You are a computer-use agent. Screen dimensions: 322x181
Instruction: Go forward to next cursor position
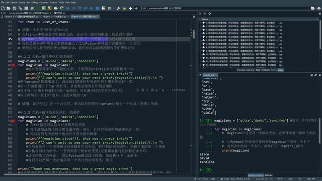pos(136,8)
